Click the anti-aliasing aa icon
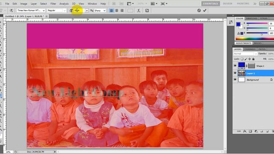The image size is (274, 154). 92,10
